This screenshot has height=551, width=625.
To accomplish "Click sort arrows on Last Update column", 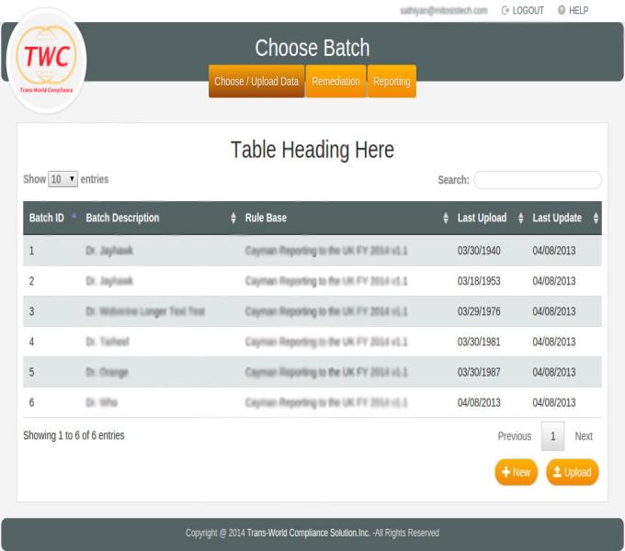I will pyautogui.click(x=596, y=219).
